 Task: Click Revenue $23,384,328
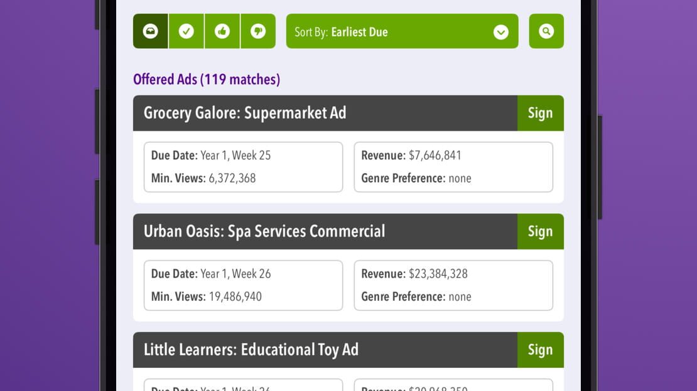[x=414, y=274]
